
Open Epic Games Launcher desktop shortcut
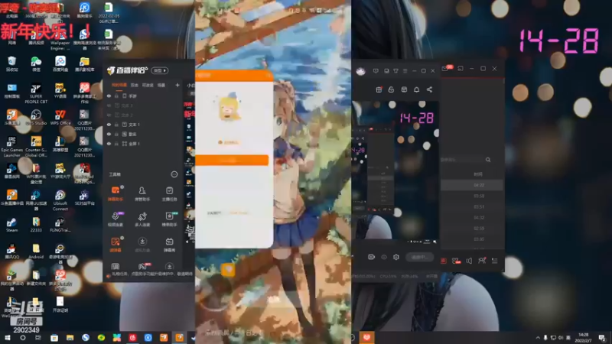point(11,147)
